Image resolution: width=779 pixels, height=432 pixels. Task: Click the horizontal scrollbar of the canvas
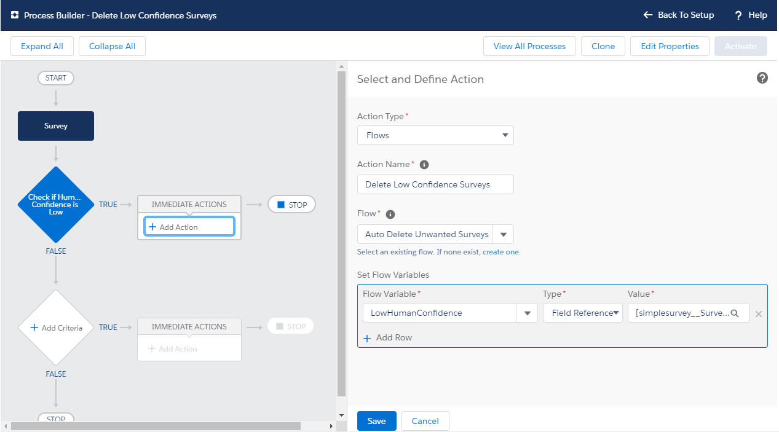[156, 426]
